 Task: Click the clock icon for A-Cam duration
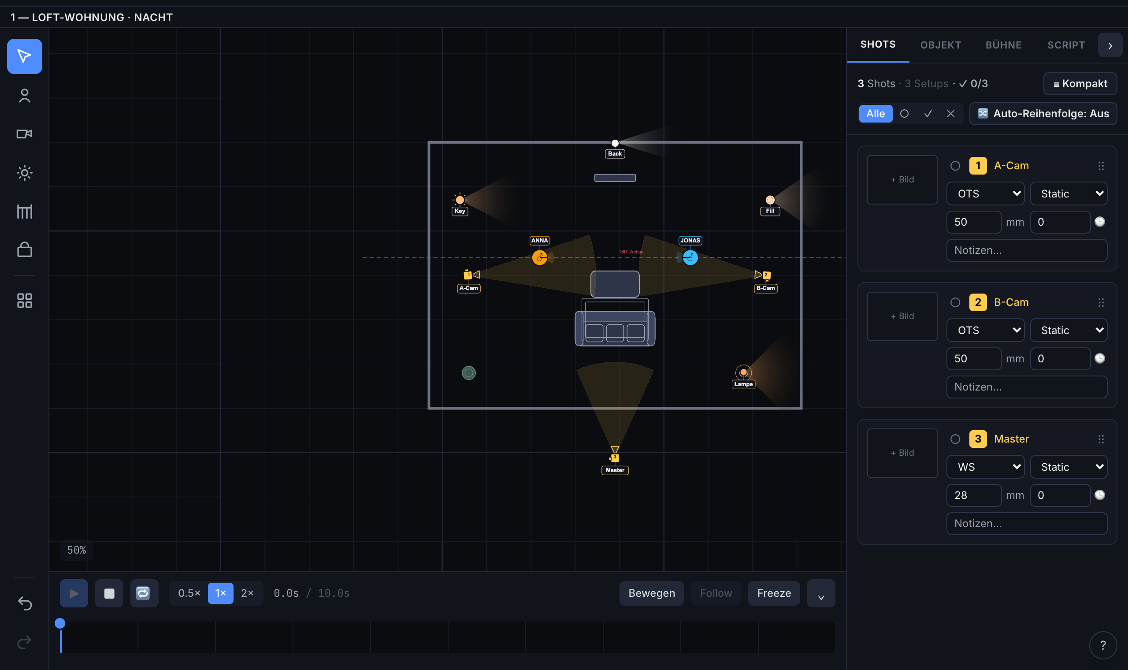point(1099,222)
